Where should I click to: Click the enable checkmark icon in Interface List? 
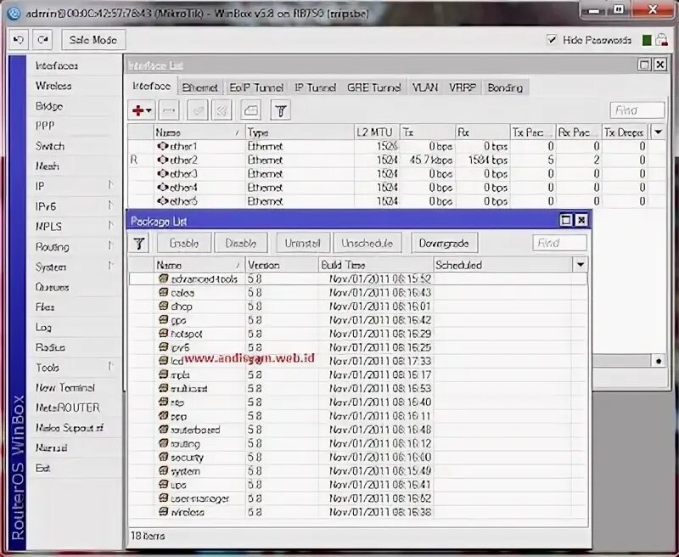[x=197, y=111]
